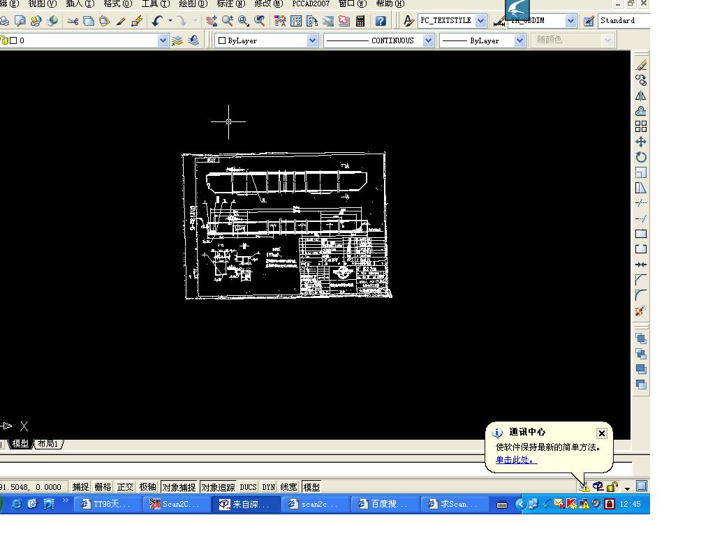Toggle 对象捕捉 object snap
715x536 pixels.
[179, 487]
